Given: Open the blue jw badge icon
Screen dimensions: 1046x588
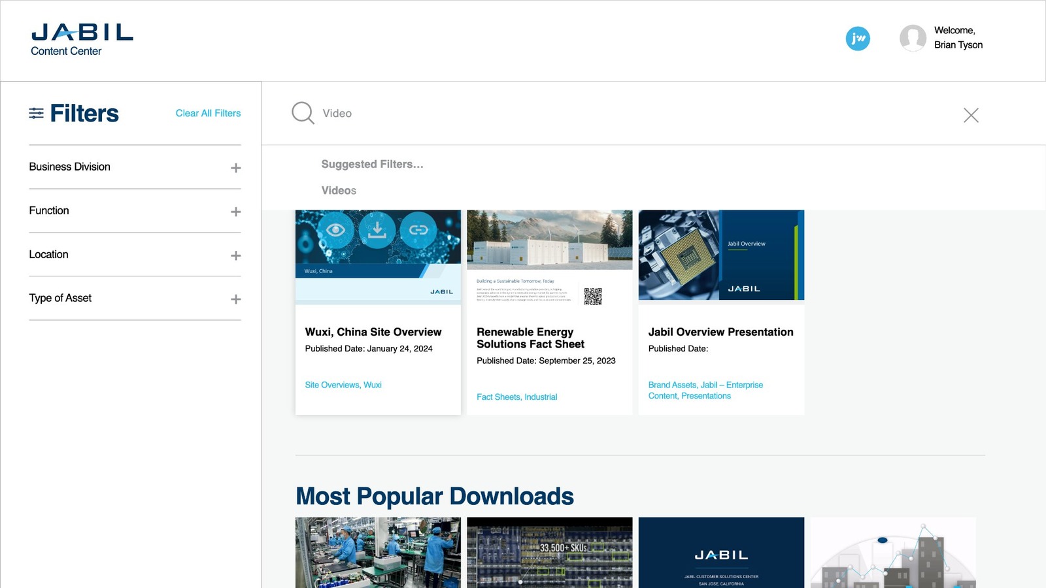Looking at the screenshot, I should coord(857,39).
